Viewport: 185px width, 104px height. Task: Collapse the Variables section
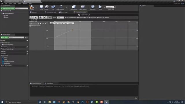(x=1, y=54)
